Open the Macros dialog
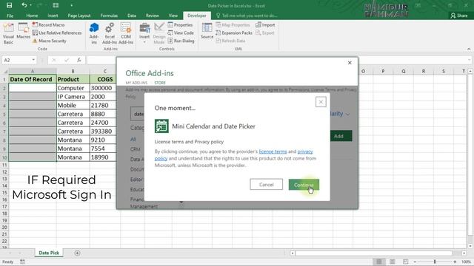474x266 pixels. pos(23,31)
